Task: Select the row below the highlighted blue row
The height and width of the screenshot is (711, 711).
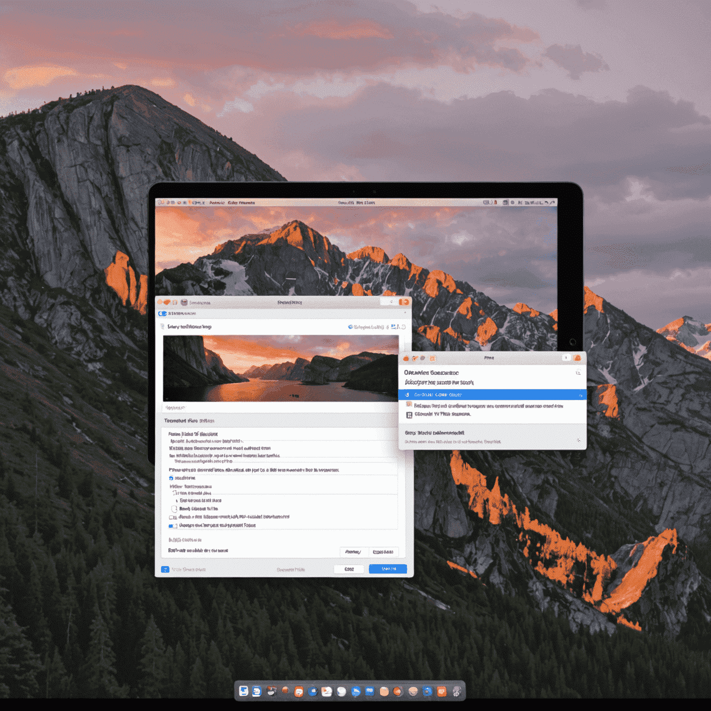Action: click(492, 405)
